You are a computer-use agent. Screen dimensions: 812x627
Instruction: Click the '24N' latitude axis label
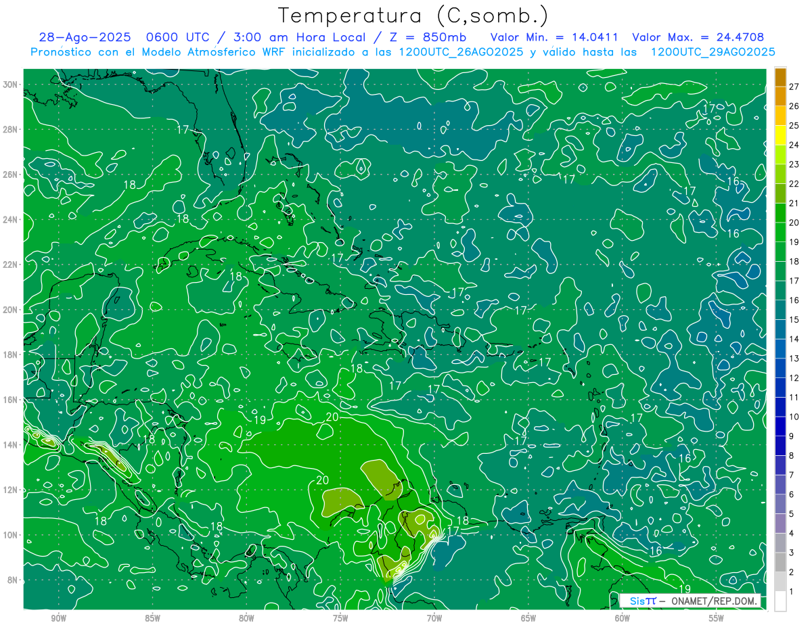pyautogui.click(x=11, y=220)
